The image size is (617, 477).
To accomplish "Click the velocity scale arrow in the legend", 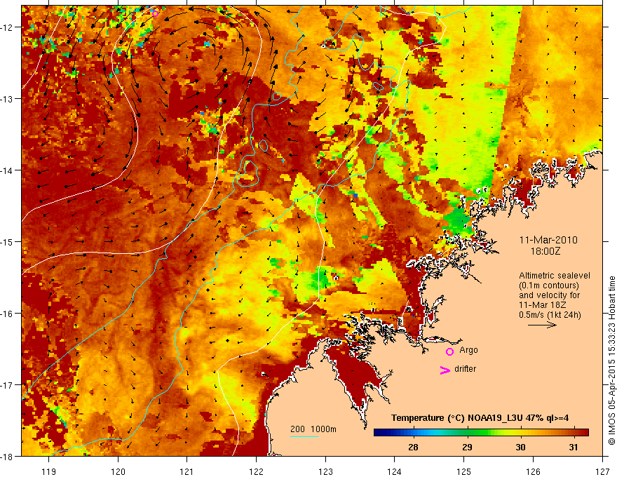I will tap(542, 325).
